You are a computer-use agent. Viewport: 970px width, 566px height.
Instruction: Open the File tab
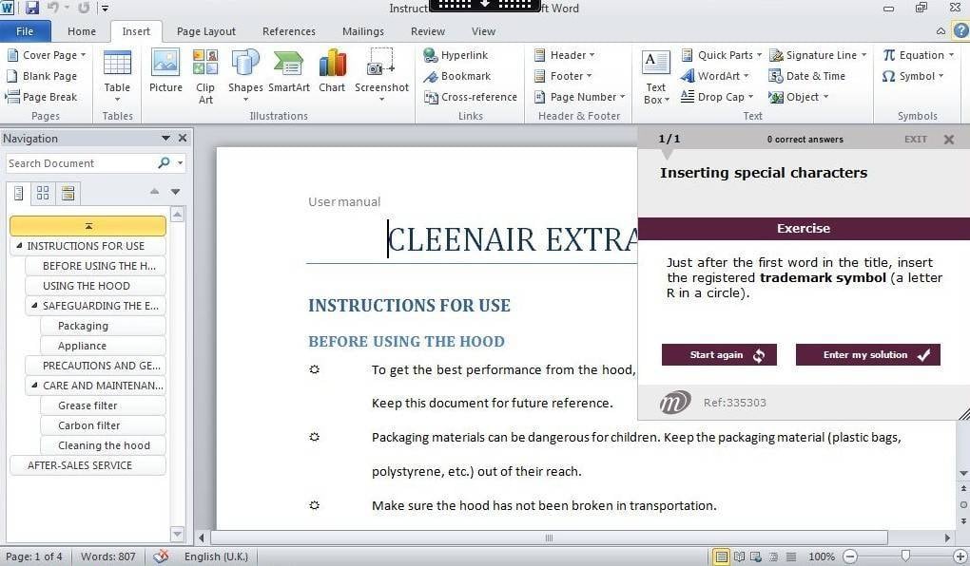coord(25,31)
